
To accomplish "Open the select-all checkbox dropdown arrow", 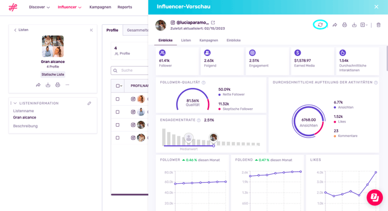I will click(x=121, y=86).
